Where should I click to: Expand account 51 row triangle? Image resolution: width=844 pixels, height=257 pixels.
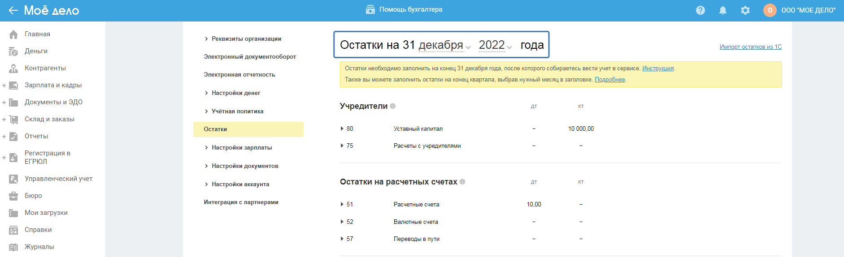(x=342, y=204)
